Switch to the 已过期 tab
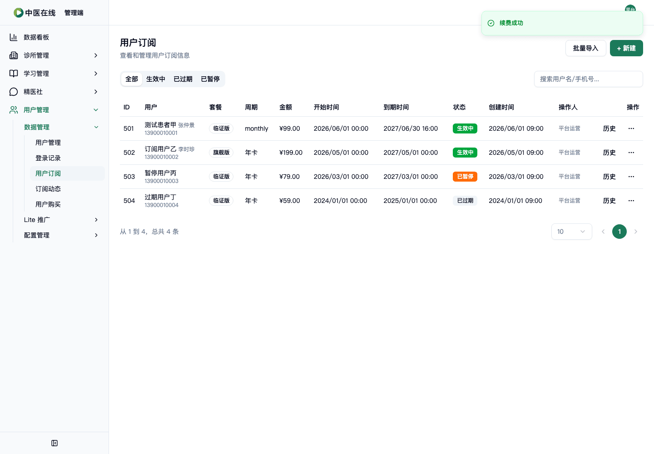The width and height of the screenshot is (654, 454). (183, 79)
